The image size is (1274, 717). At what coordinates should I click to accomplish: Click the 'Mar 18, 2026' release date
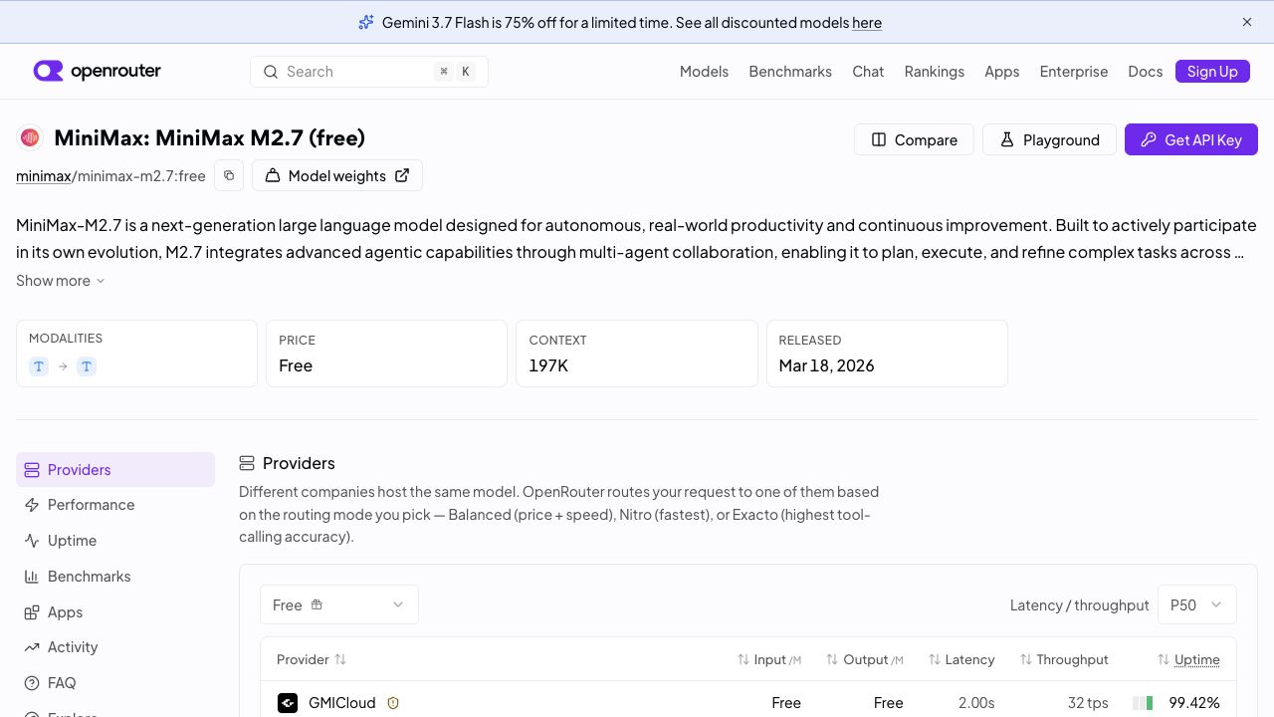coord(826,365)
